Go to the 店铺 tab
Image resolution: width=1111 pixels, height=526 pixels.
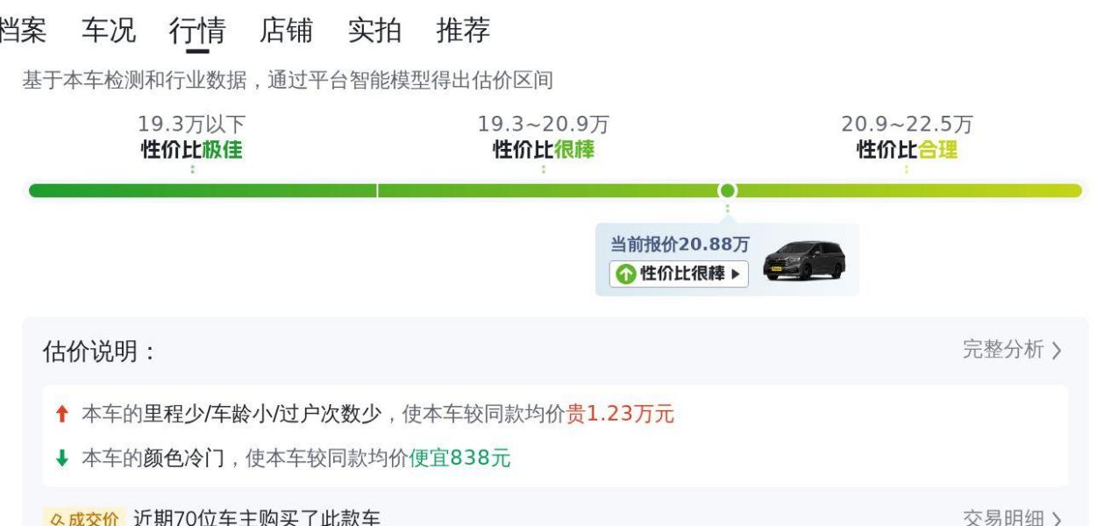click(286, 31)
